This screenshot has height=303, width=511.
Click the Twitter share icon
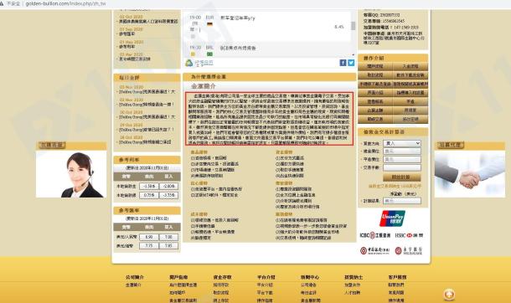click(351, 63)
